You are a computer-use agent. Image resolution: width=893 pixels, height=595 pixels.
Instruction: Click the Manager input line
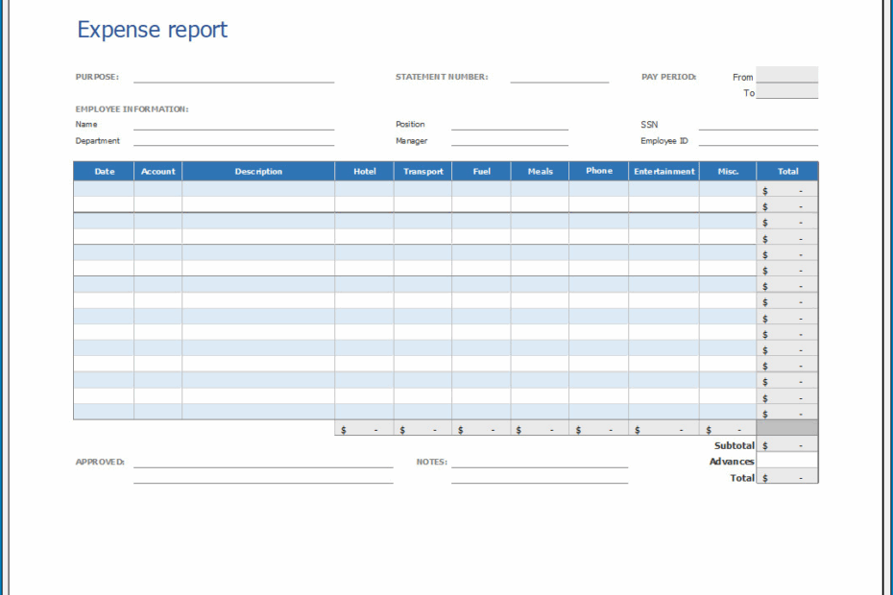510,141
